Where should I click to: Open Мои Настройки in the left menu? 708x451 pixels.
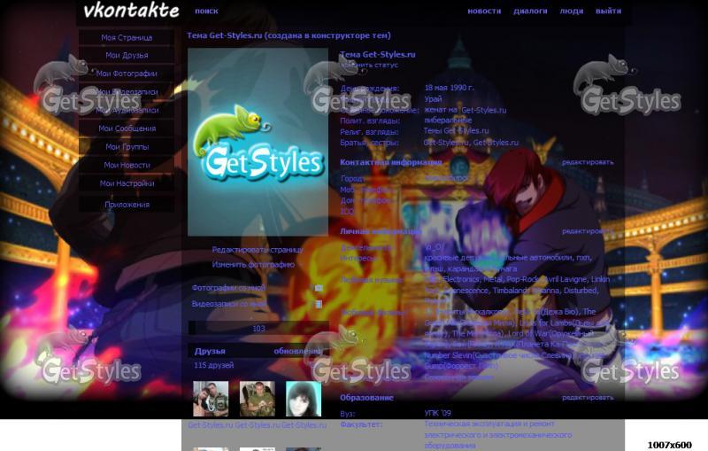tap(127, 183)
